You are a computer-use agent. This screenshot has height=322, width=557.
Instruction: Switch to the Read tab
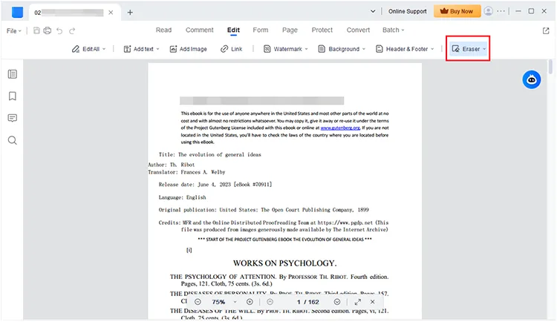(163, 30)
